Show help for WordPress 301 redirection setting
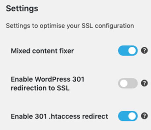 point(144,83)
